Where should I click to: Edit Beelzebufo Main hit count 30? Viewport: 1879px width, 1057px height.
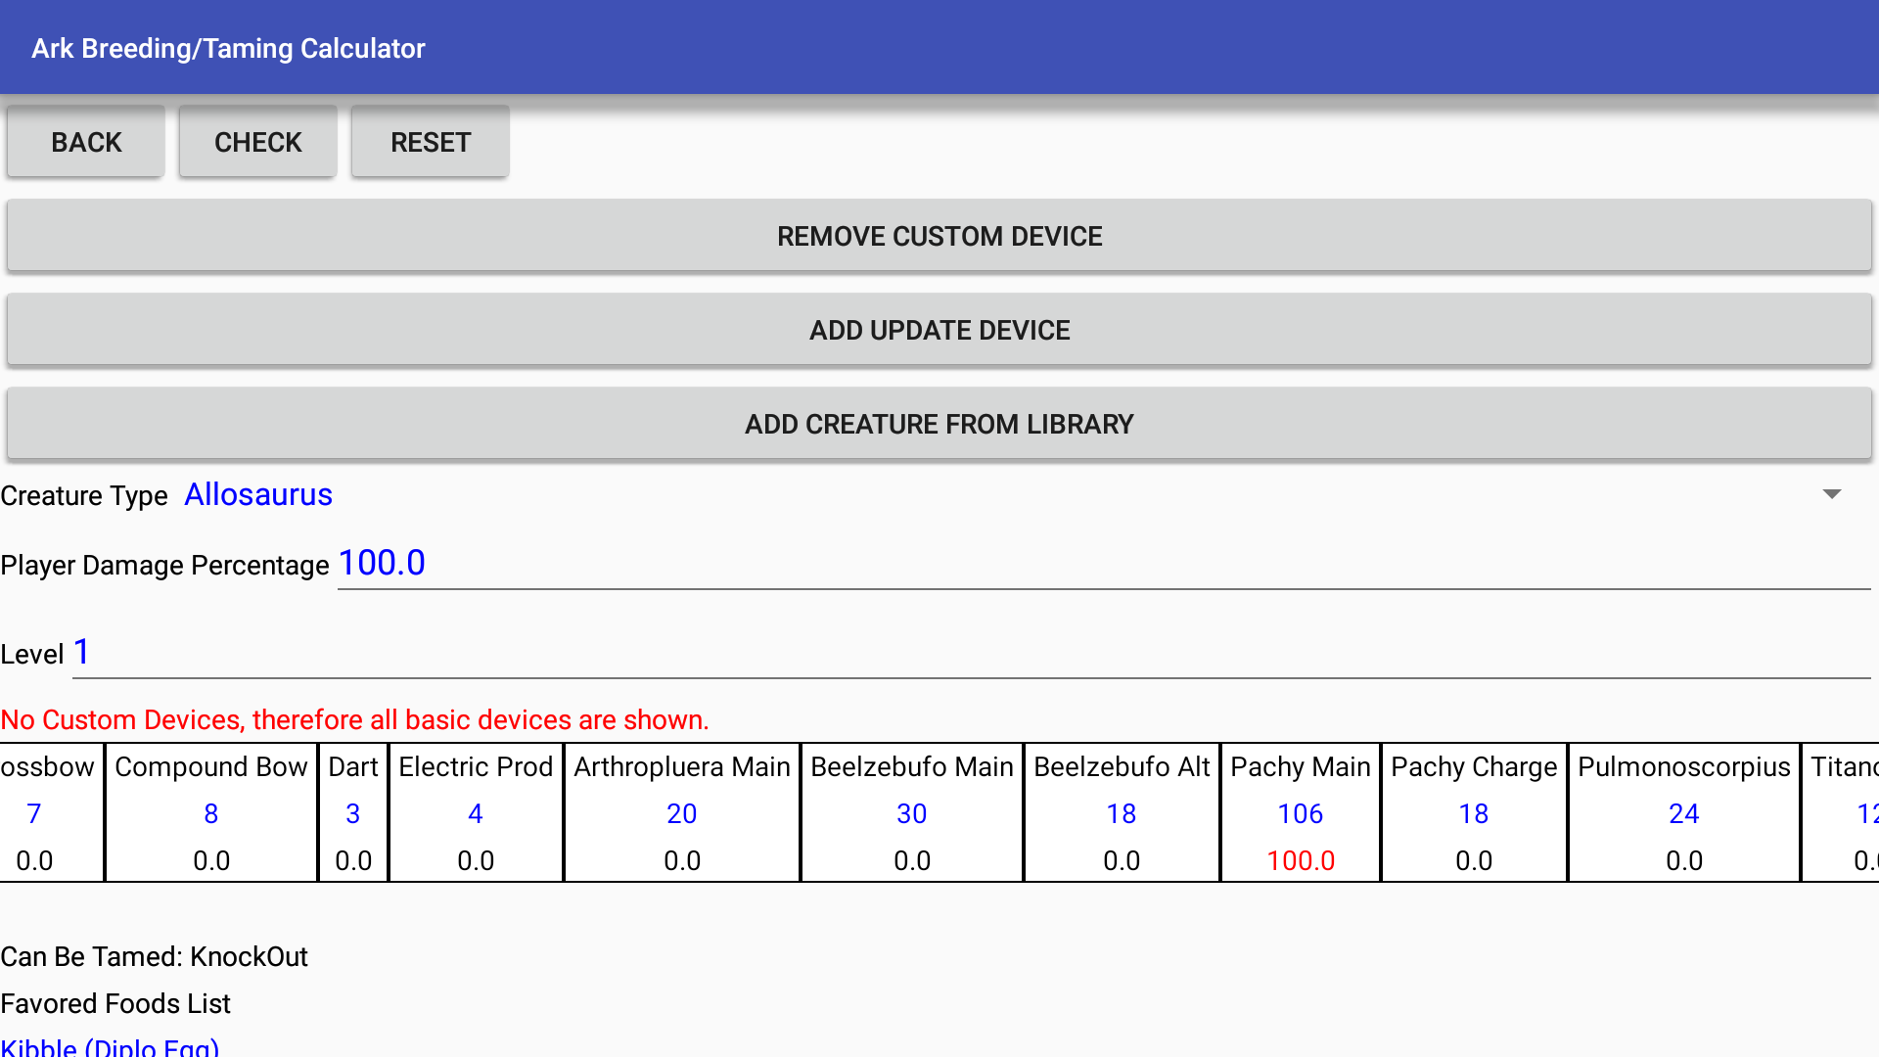coord(912,813)
